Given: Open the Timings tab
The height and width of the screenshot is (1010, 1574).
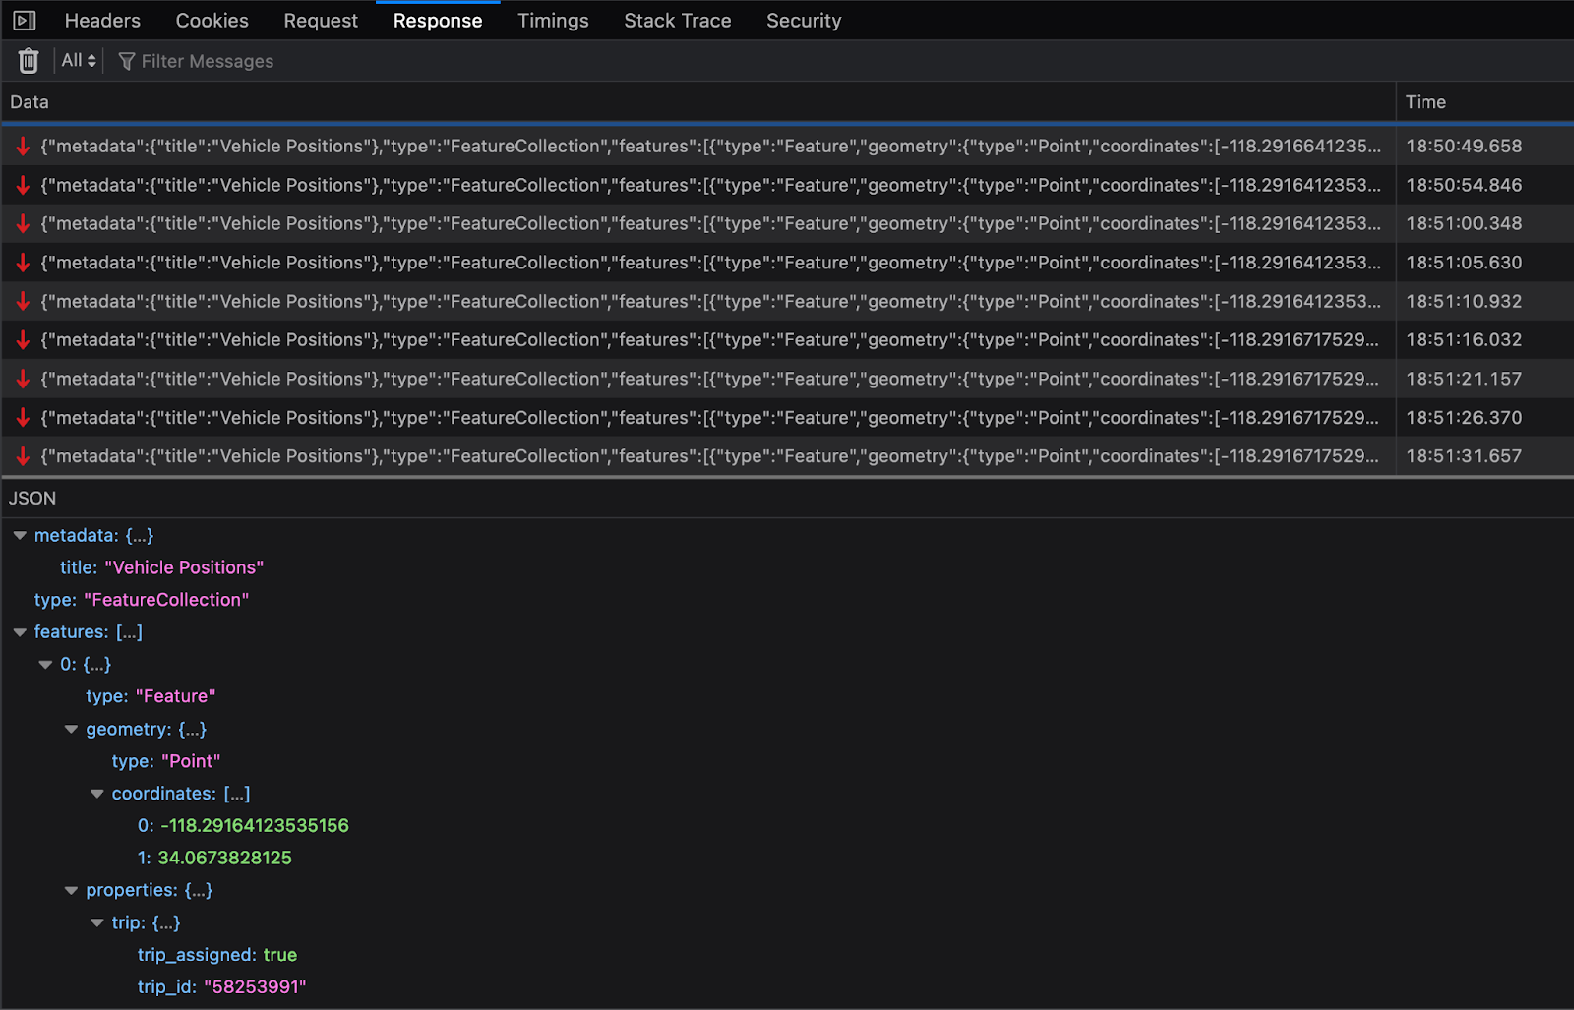Looking at the screenshot, I should (553, 20).
